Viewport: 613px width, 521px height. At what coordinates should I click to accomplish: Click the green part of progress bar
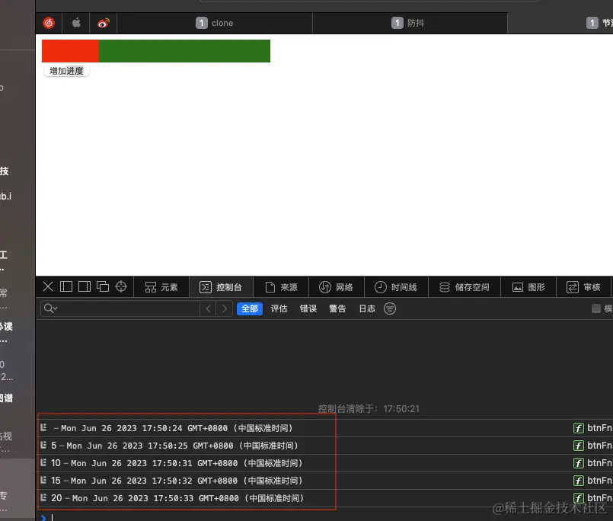click(184, 51)
